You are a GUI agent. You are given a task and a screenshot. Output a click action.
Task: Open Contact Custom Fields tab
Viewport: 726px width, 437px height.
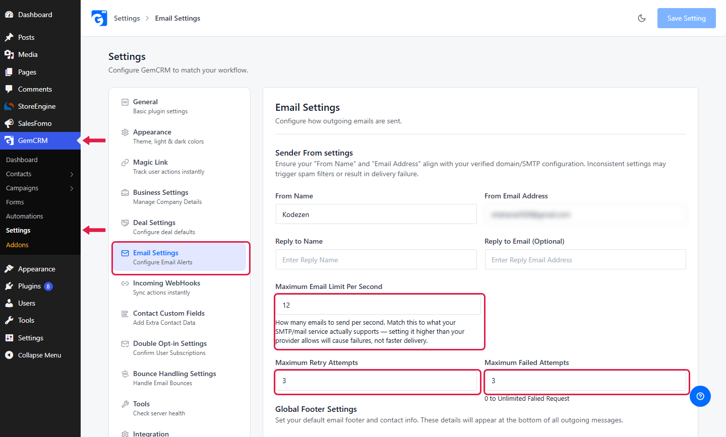tap(179, 318)
